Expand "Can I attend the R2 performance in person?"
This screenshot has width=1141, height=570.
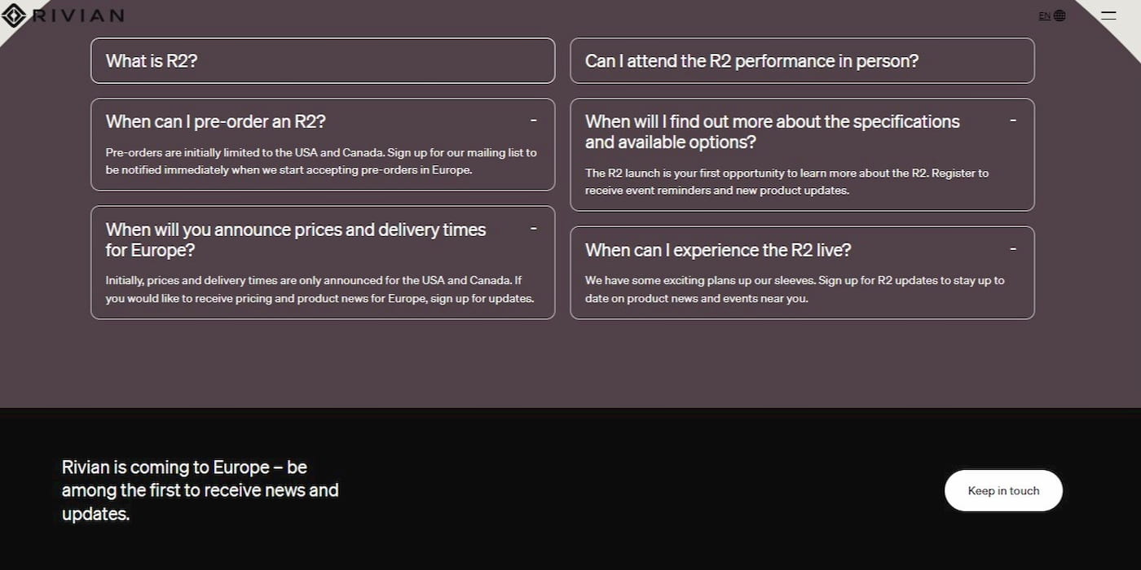pyautogui.click(x=802, y=60)
